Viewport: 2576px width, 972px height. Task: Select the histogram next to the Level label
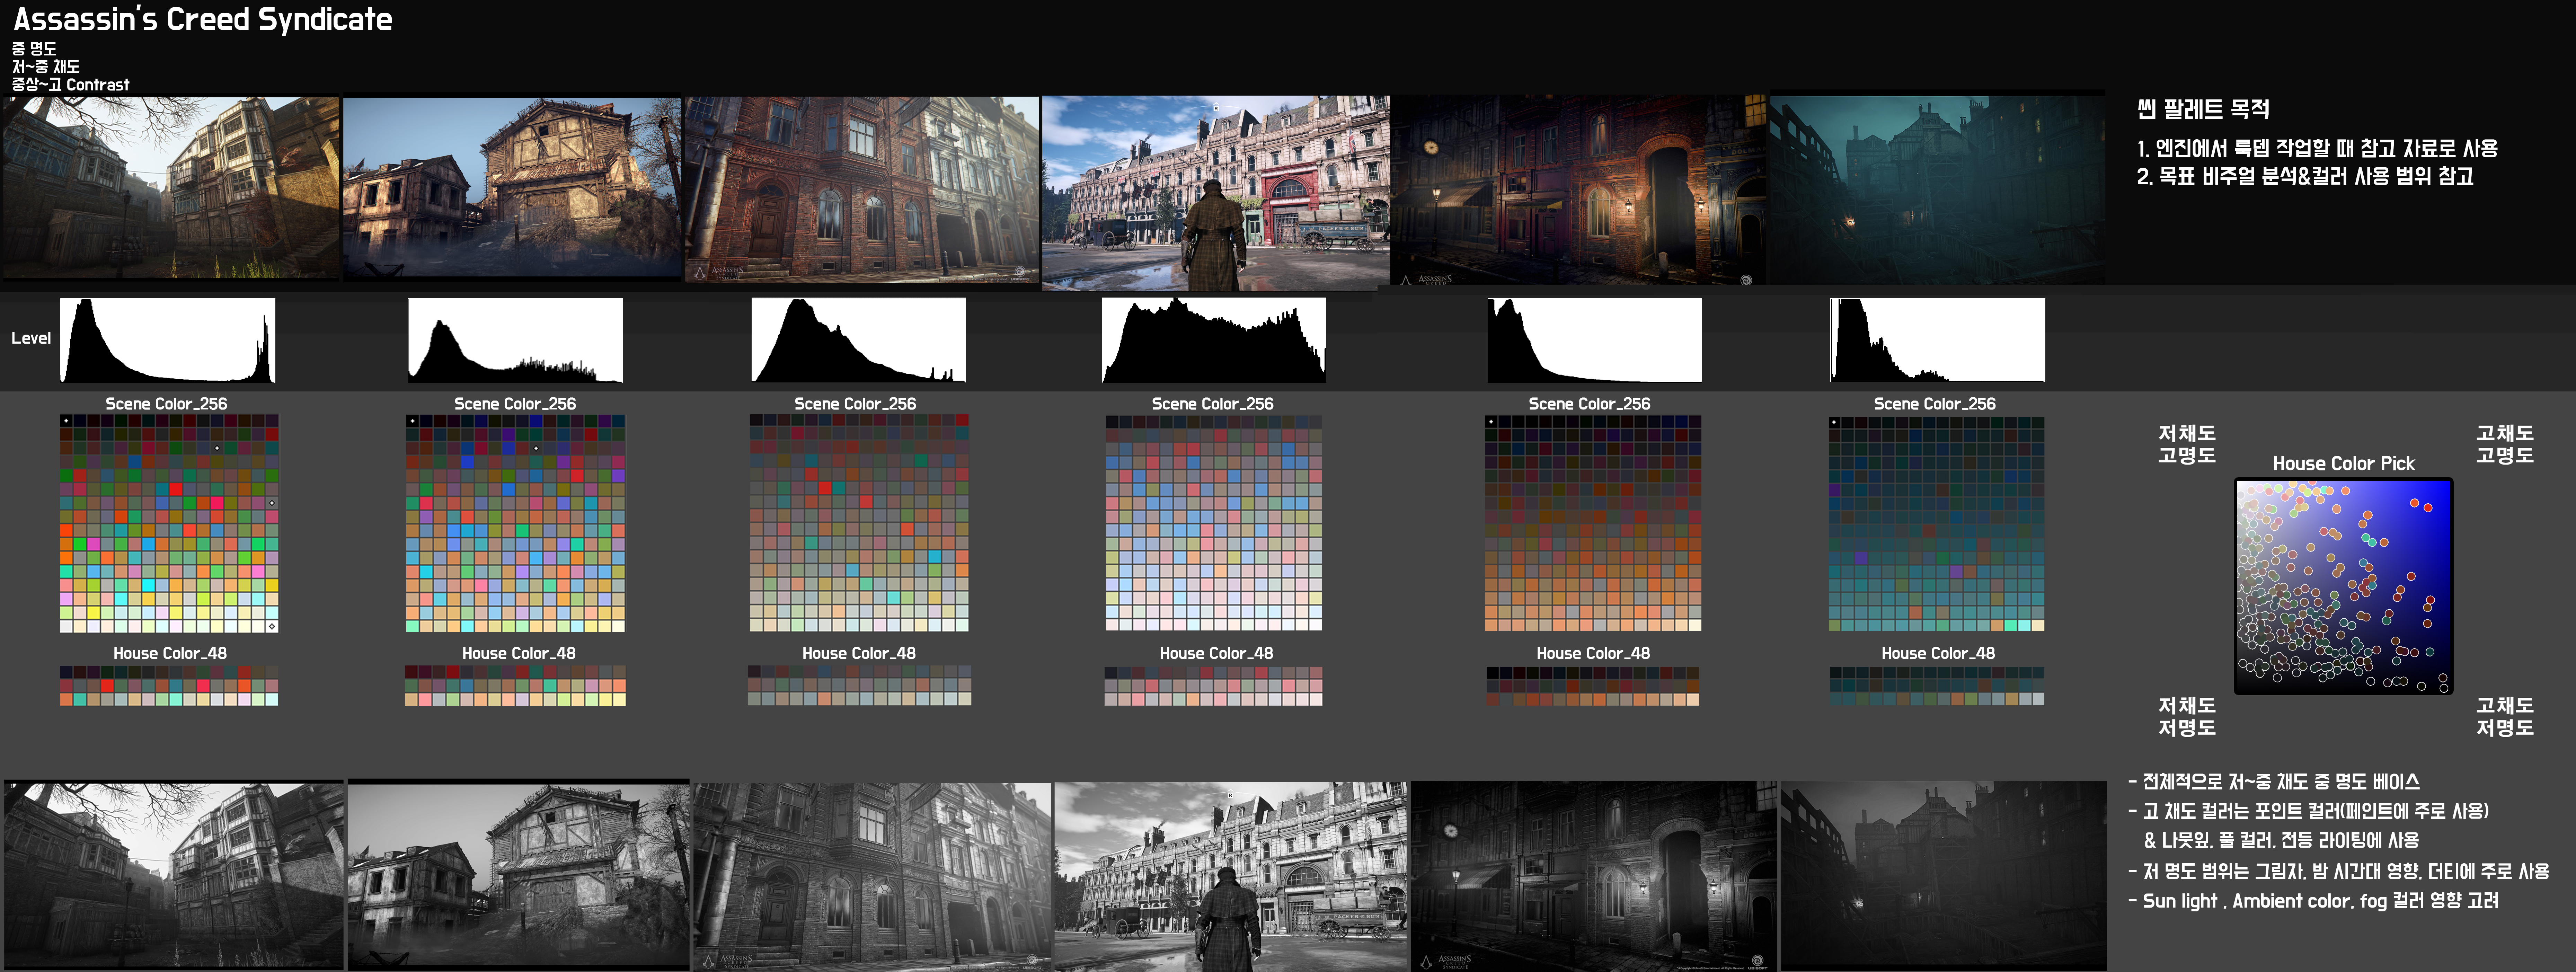click(168, 340)
